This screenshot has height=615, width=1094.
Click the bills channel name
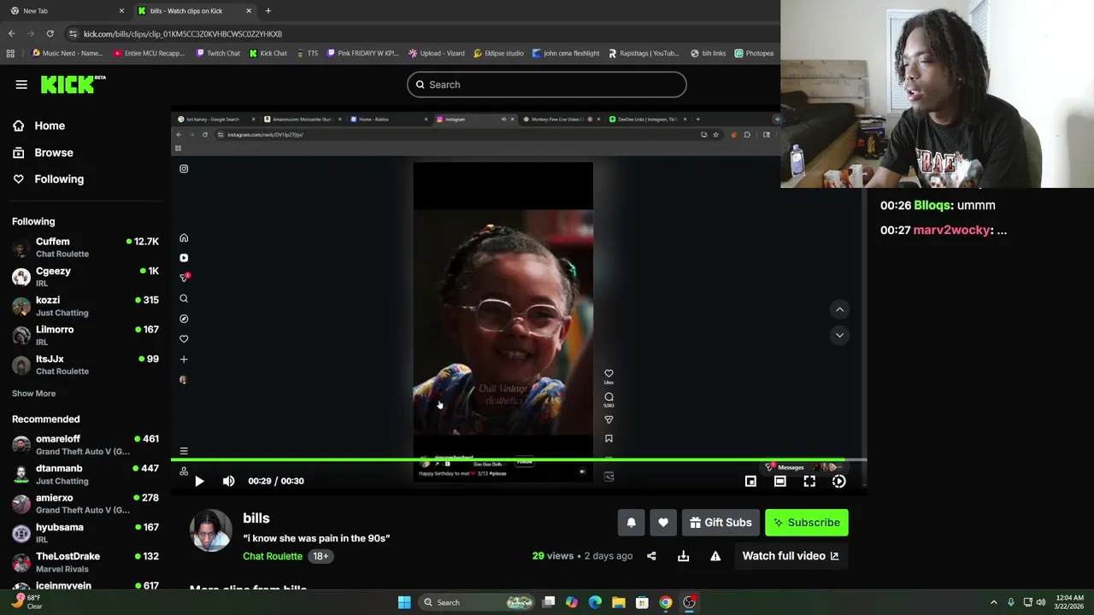[256, 518]
